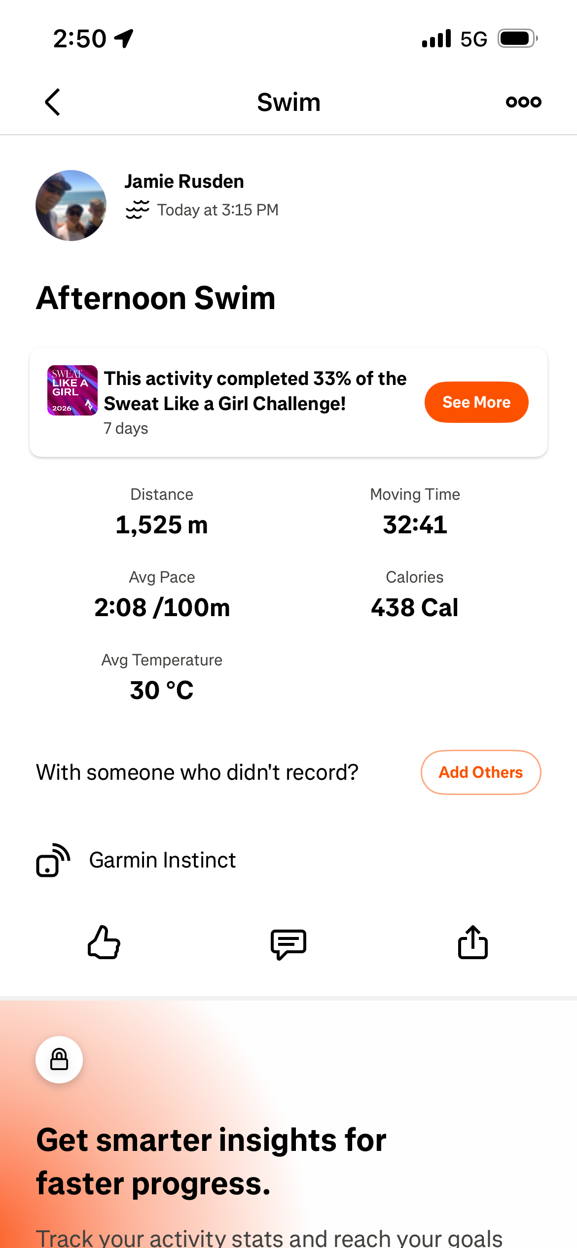Open the Jamie Rusden athlete name link
The width and height of the screenshot is (577, 1248).
pyautogui.click(x=184, y=181)
